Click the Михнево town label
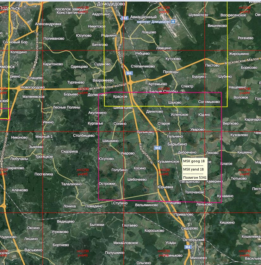This screenshot has height=265, width=261. click(x=199, y=255)
